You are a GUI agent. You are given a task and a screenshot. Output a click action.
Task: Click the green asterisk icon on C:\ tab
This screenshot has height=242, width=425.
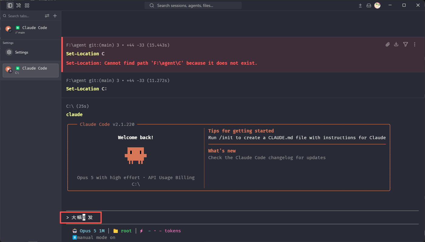(x=18, y=68)
